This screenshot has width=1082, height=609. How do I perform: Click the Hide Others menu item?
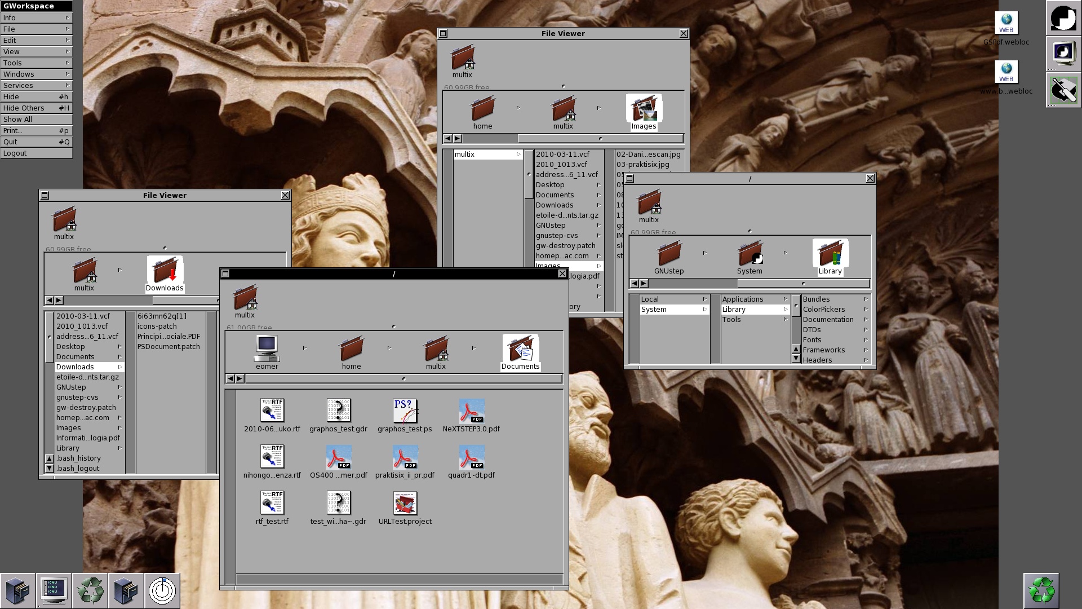click(x=36, y=108)
